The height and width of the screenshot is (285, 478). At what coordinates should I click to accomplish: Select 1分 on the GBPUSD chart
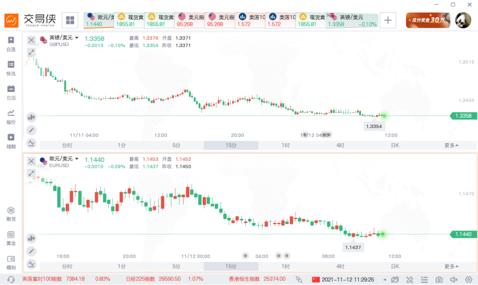point(122,145)
